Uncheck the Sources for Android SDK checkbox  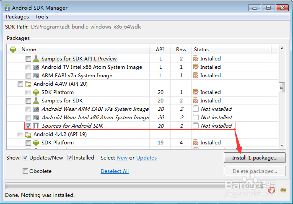pyautogui.click(x=28, y=126)
